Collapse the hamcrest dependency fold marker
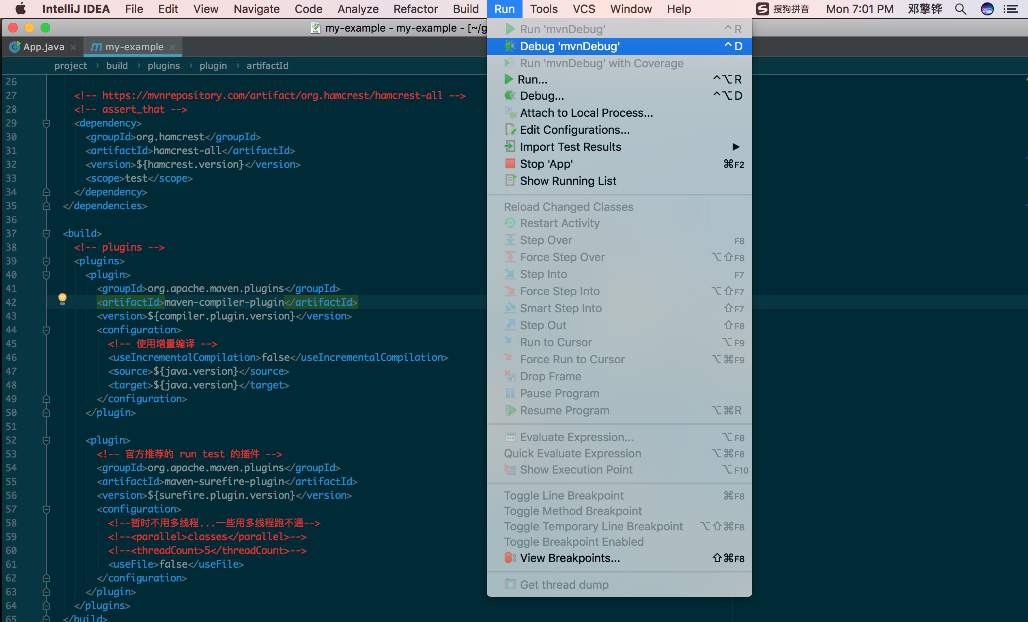This screenshot has width=1028, height=622. (46, 123)
